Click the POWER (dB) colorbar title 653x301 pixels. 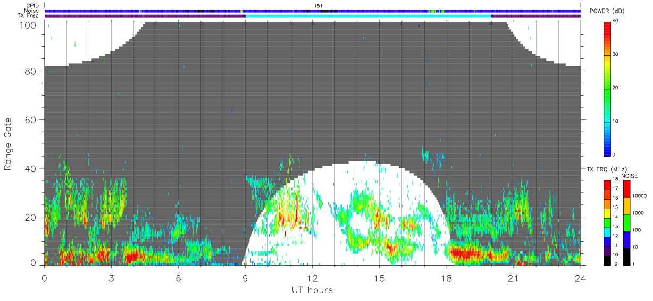tap(607, 11)
